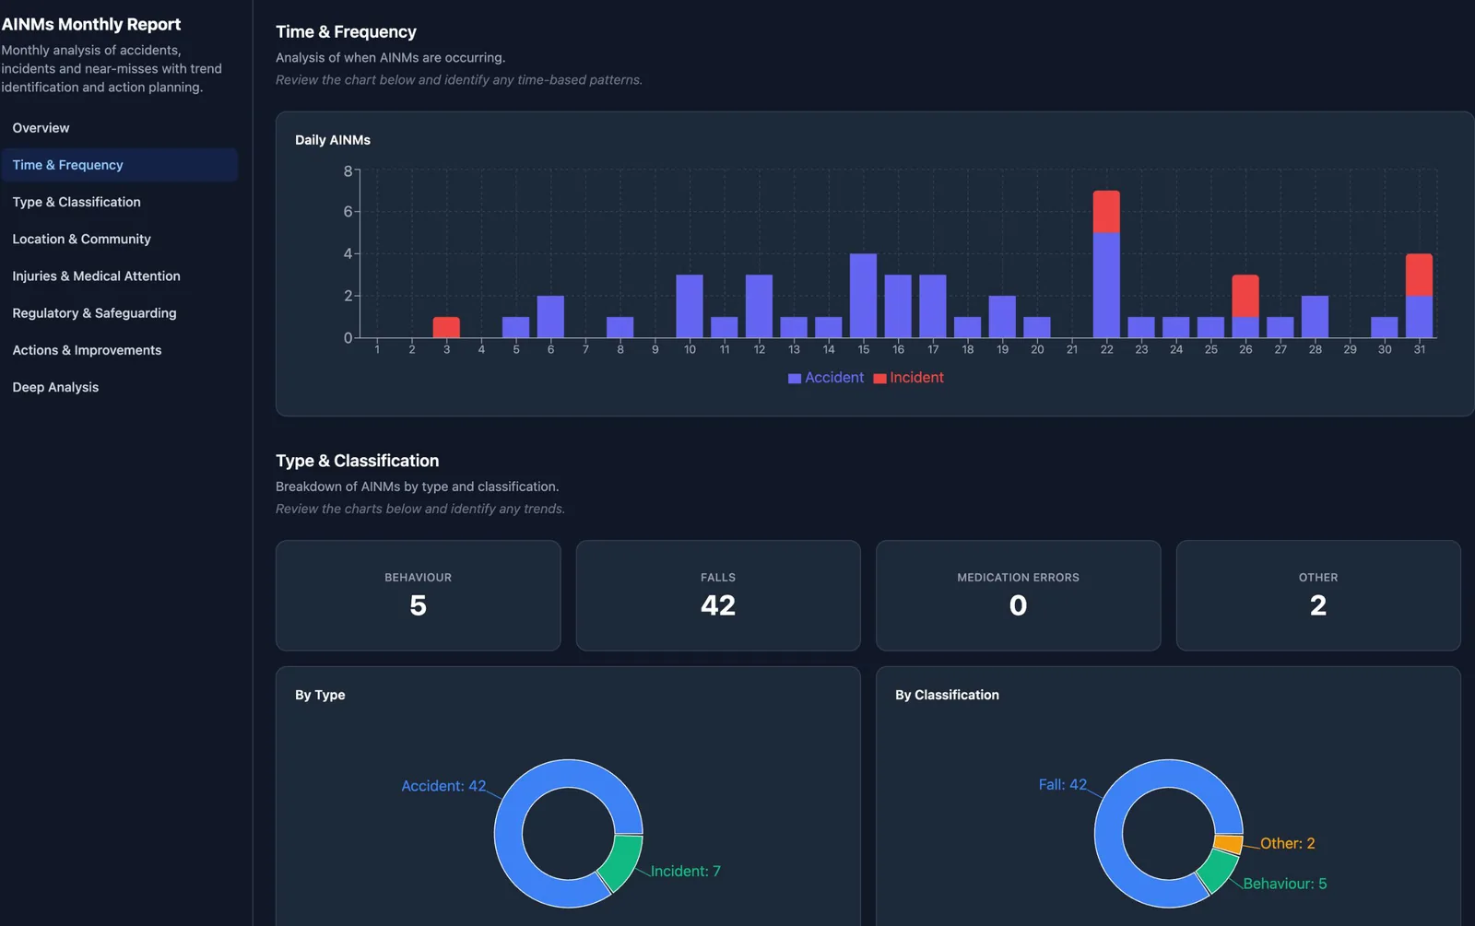Open the Deep Analysis page
Image resolution: width=1475 pixels, height=926 pixels.
(x=119, y=387)
